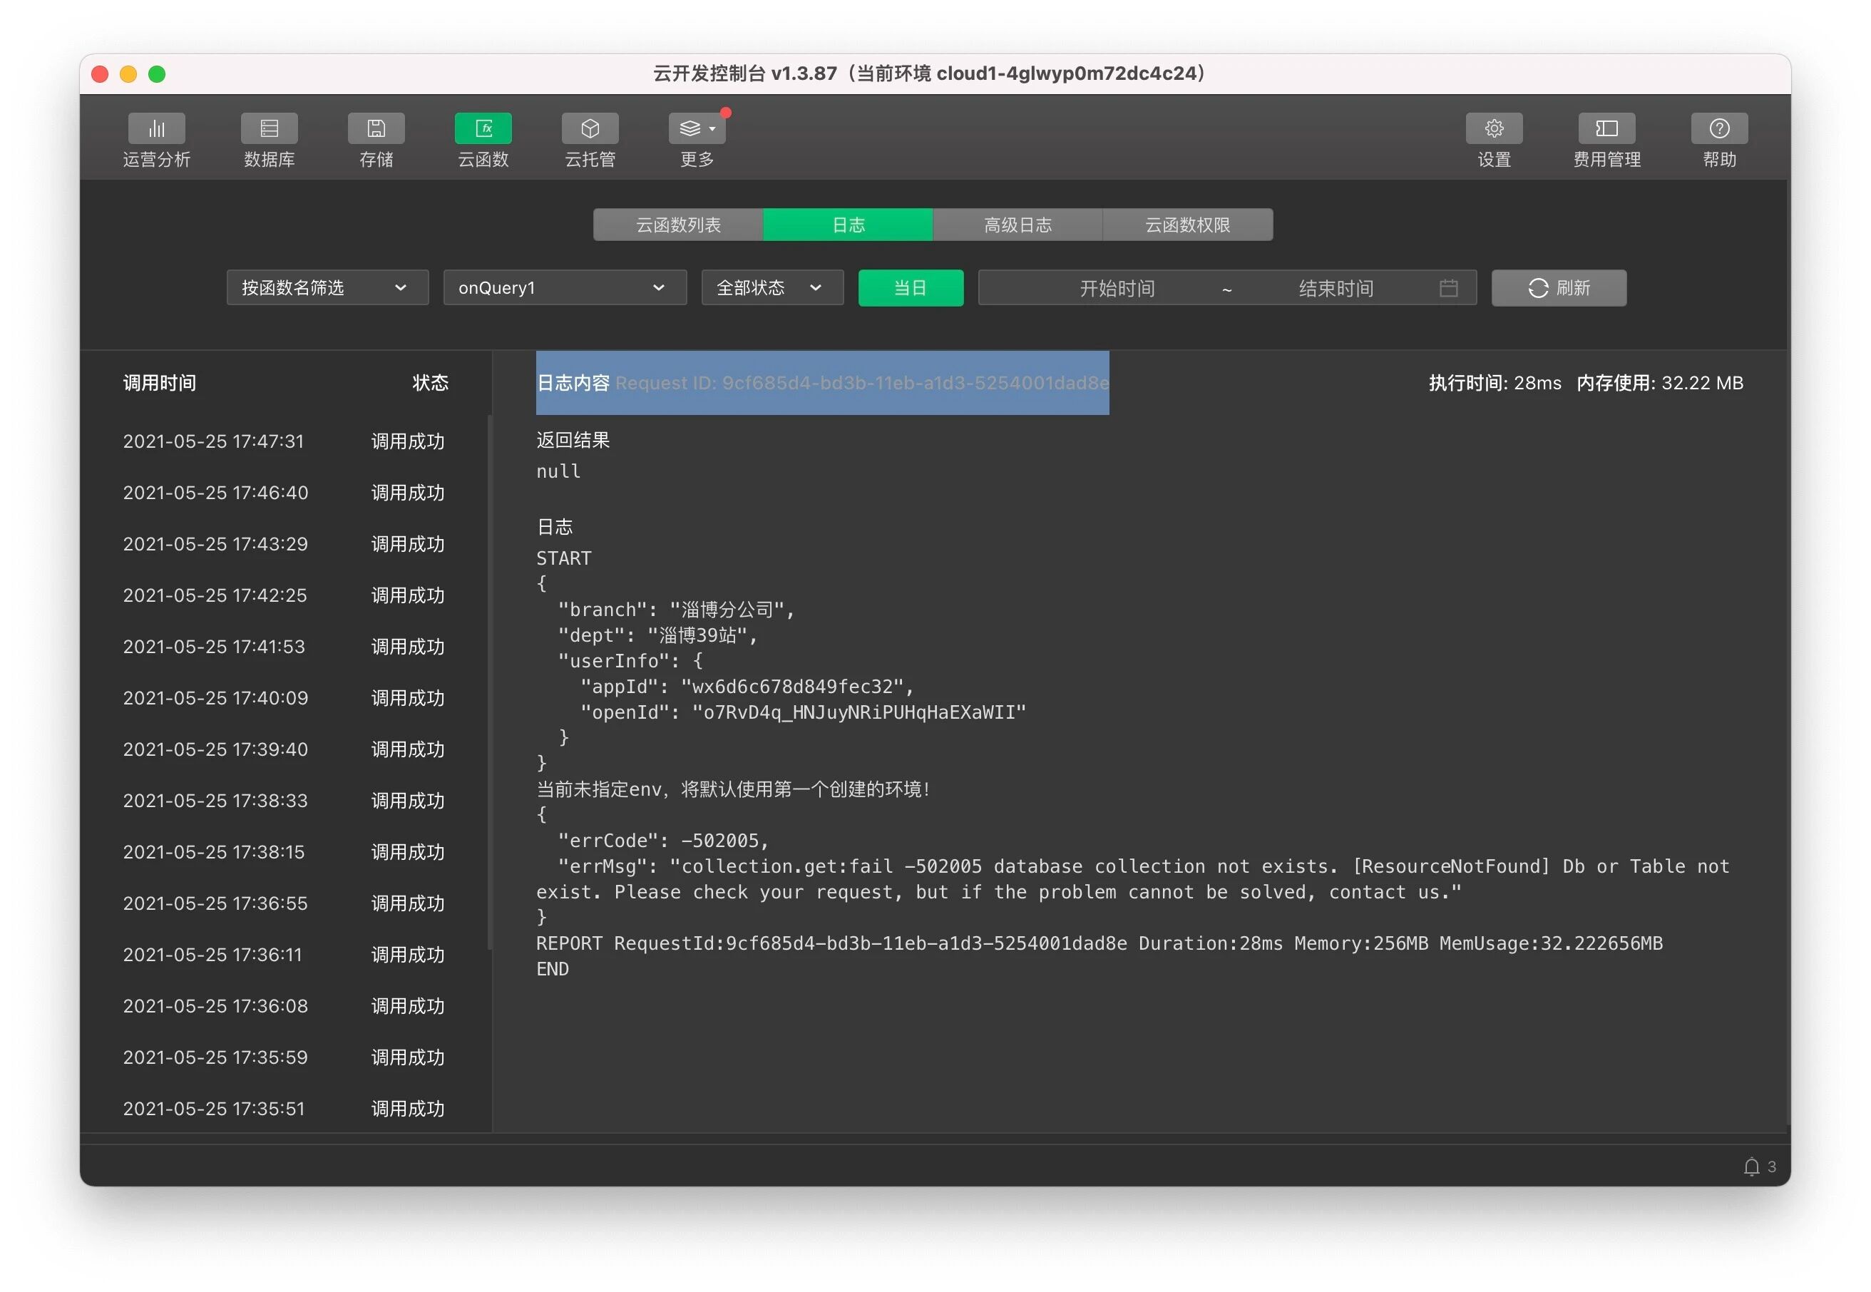Click the notification bell in status bar

[x=1750, y=1167]
